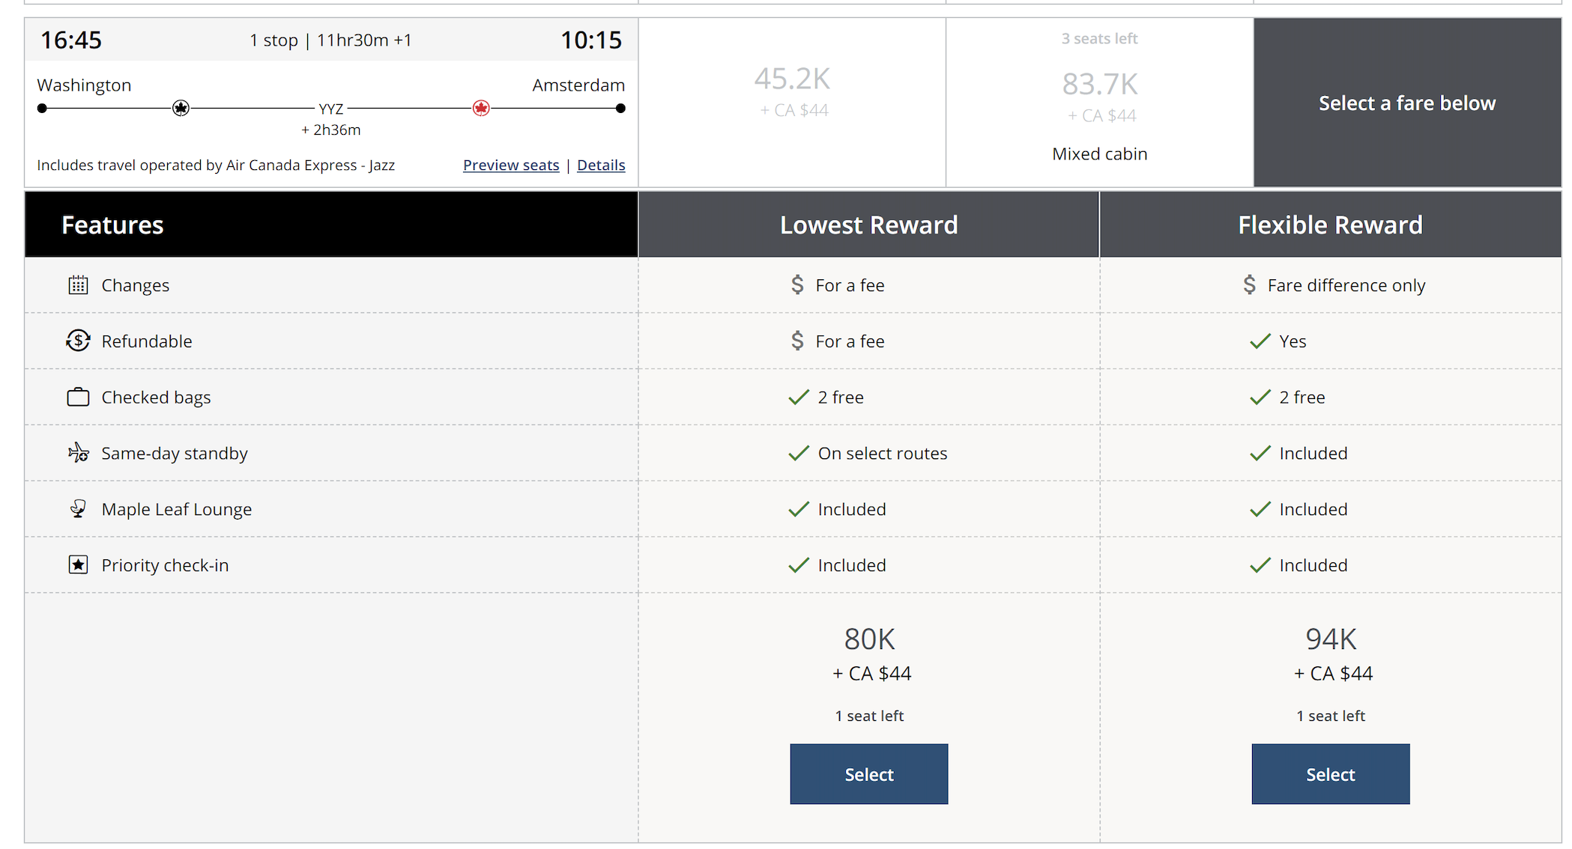
Task: Click the red Air Canada maple leaf marker
Action: point(481,109)
